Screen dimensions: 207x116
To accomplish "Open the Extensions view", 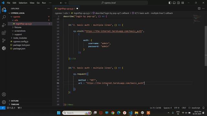I will coord(4,33).
